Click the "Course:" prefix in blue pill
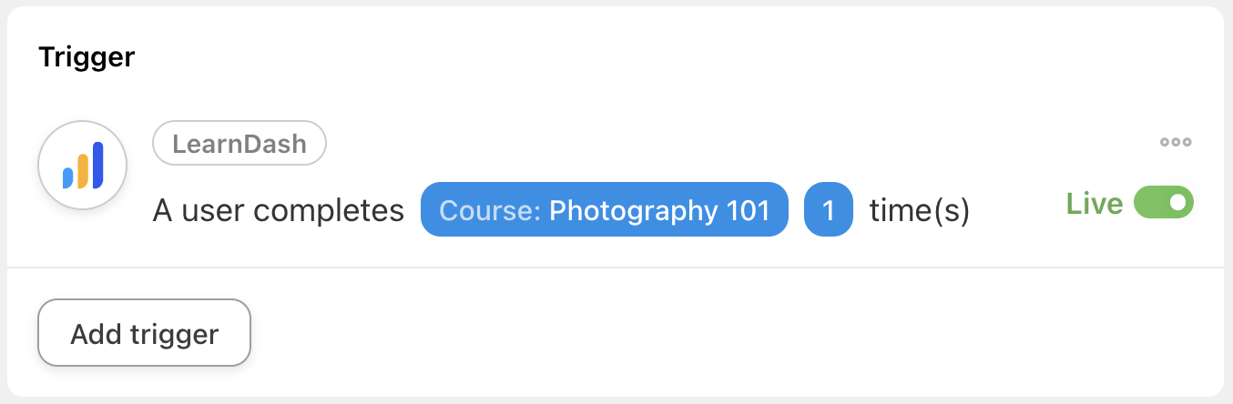 pos(490,210)
